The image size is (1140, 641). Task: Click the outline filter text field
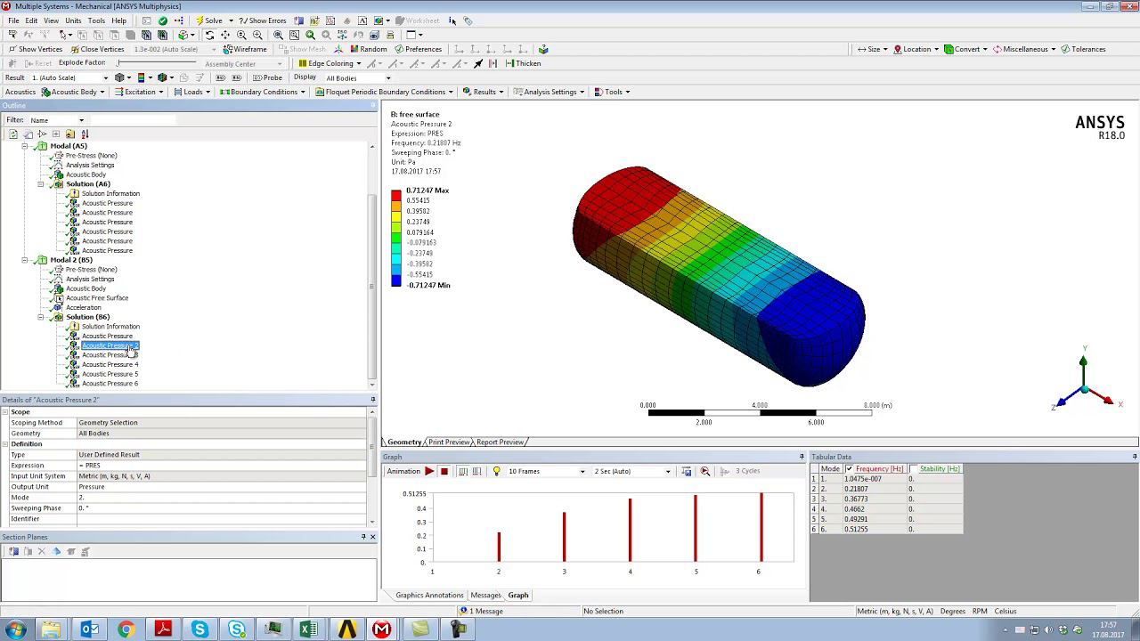134,120
